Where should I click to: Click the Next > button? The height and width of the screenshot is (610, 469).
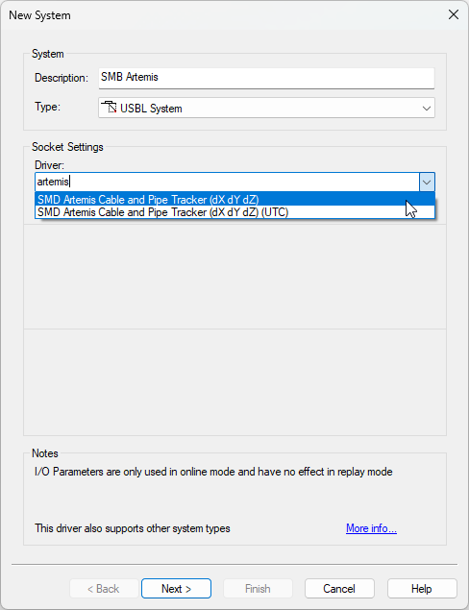tap(176, 589)
